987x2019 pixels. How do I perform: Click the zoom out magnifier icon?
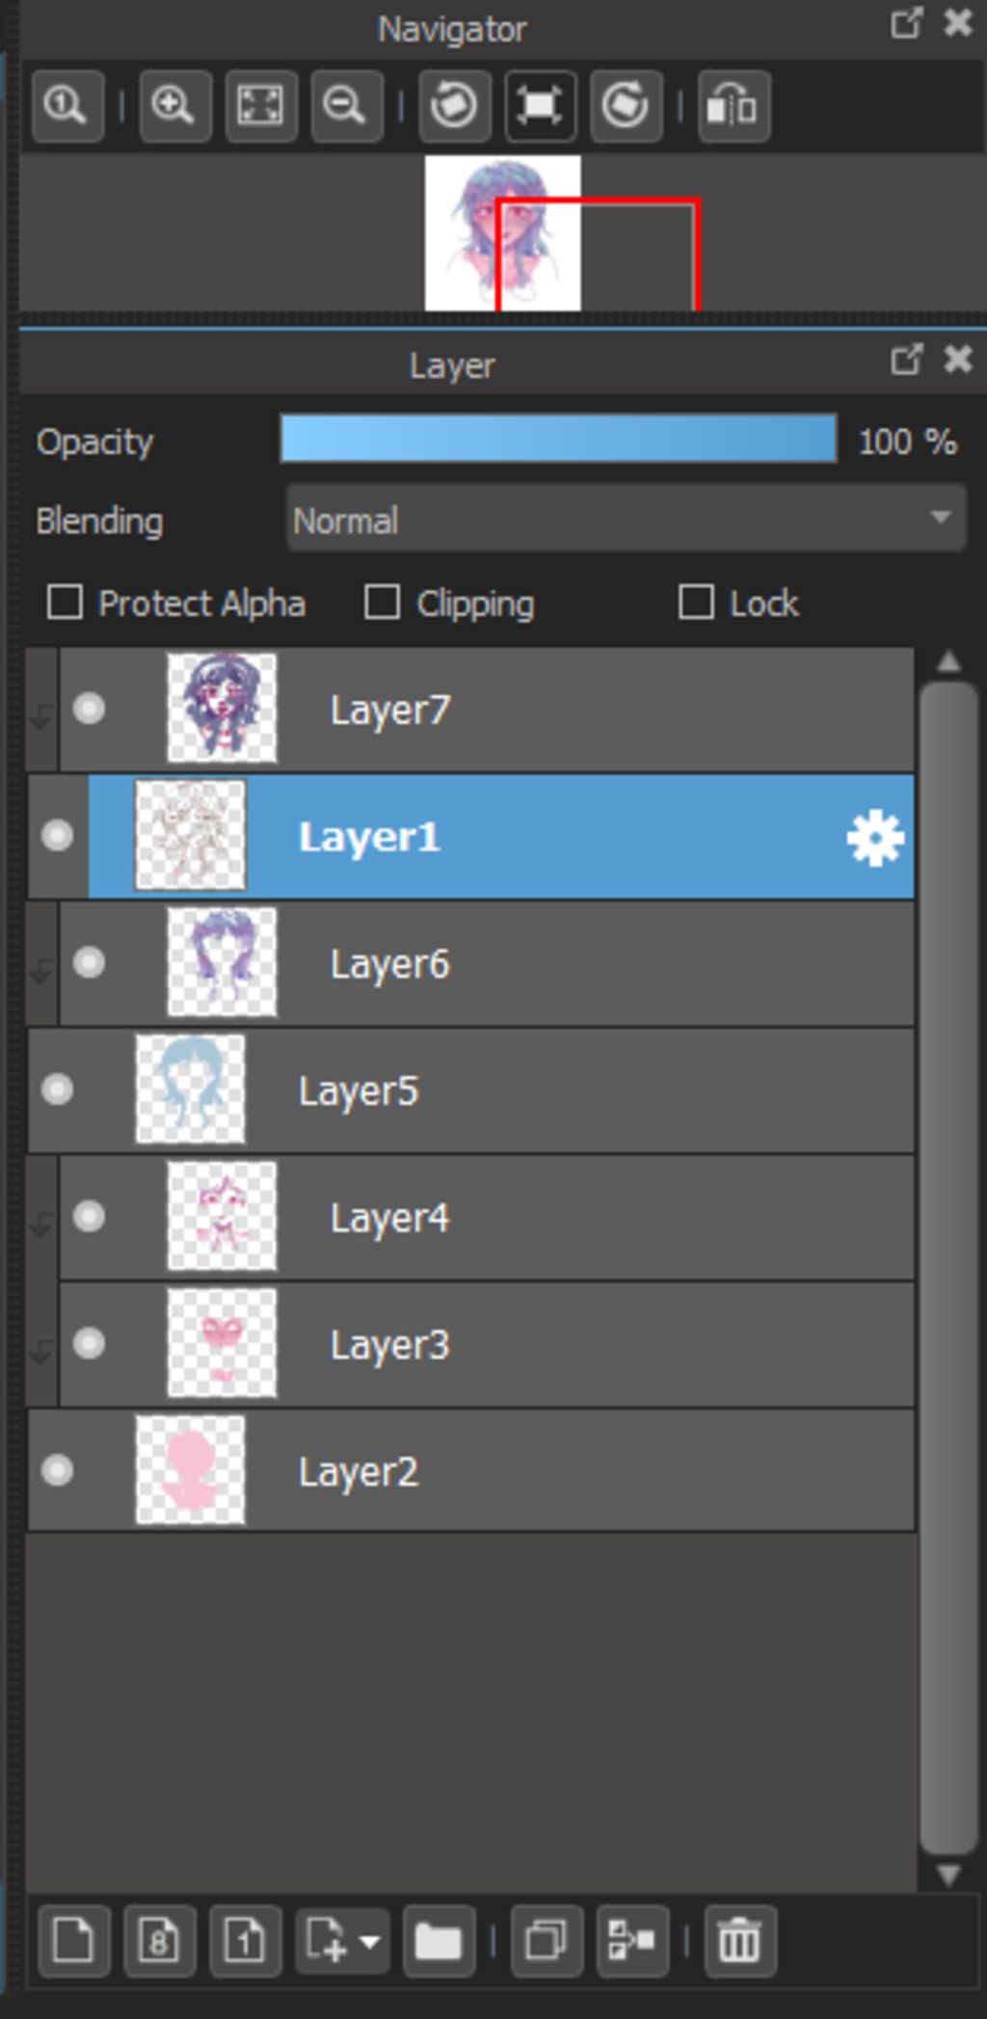[346, 105]
